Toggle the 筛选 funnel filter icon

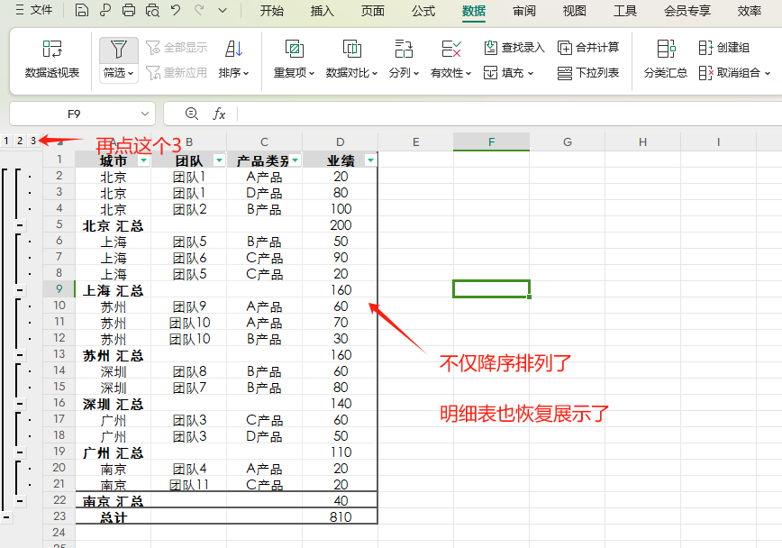click(x=119, y=50)
